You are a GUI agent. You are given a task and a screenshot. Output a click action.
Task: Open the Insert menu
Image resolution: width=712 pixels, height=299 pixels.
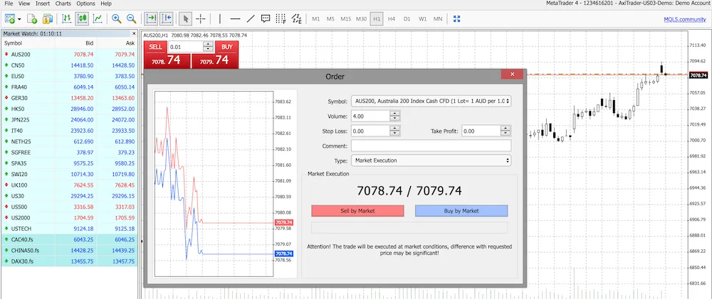[43, 4]
